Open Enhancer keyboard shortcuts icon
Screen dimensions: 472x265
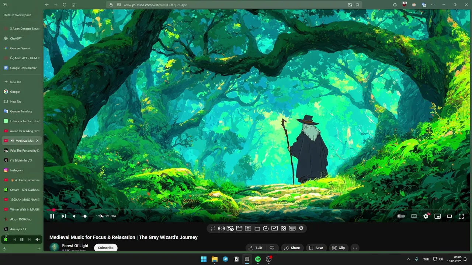pyautogui.click(x=292, y=228)
